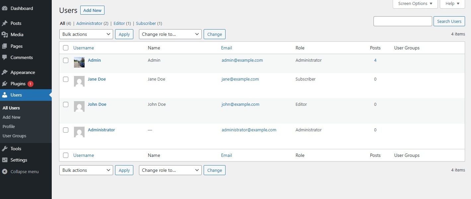Expand the Help panel
This screenshot has width=471, height=199.
452,4
